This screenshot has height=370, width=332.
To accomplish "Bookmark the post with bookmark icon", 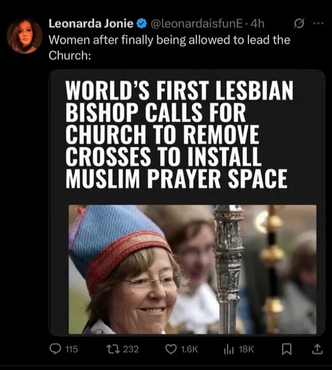I will [x=287, y=349].
